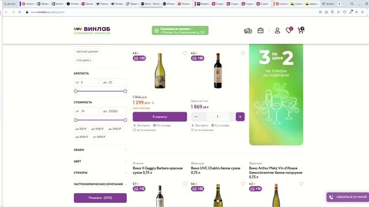Open the discount card icon in header

248,30
